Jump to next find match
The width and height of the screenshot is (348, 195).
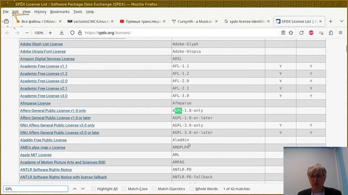tap(83, 189)
